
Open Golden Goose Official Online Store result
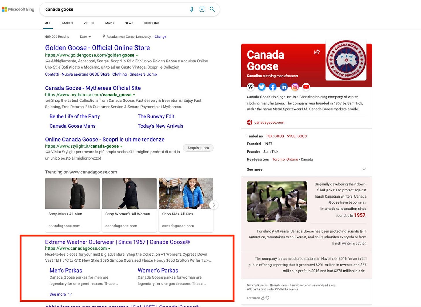97,48
